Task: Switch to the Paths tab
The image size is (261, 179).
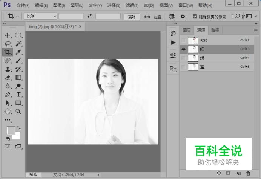Action: coord(215,30)
